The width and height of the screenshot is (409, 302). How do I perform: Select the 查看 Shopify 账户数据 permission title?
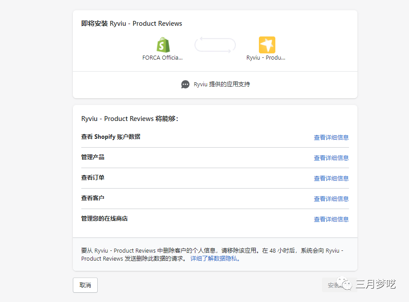coord(111,137)
